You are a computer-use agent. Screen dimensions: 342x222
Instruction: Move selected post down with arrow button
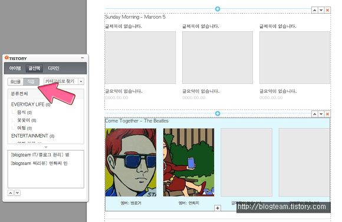tap(18, 193)
